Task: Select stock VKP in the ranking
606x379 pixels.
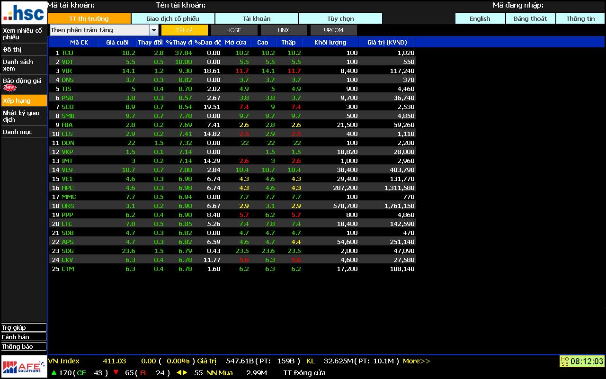Action: pyautogui.click(x=67, y=152)
